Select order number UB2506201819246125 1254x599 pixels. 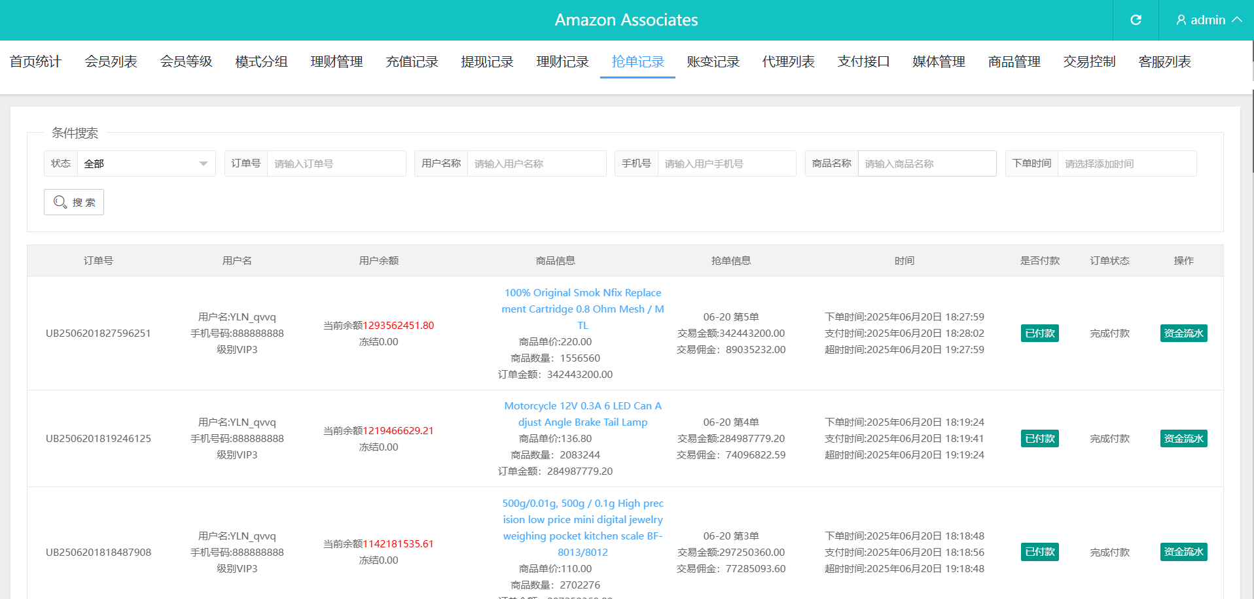[98, 439]
